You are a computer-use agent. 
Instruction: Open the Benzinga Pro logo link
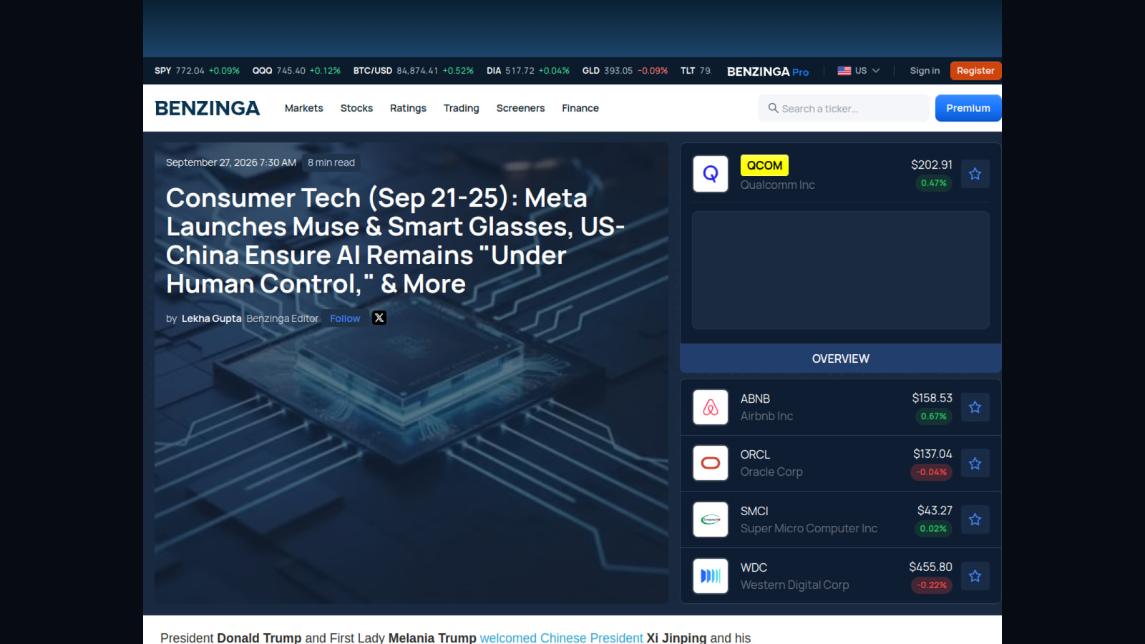[768, 72]
